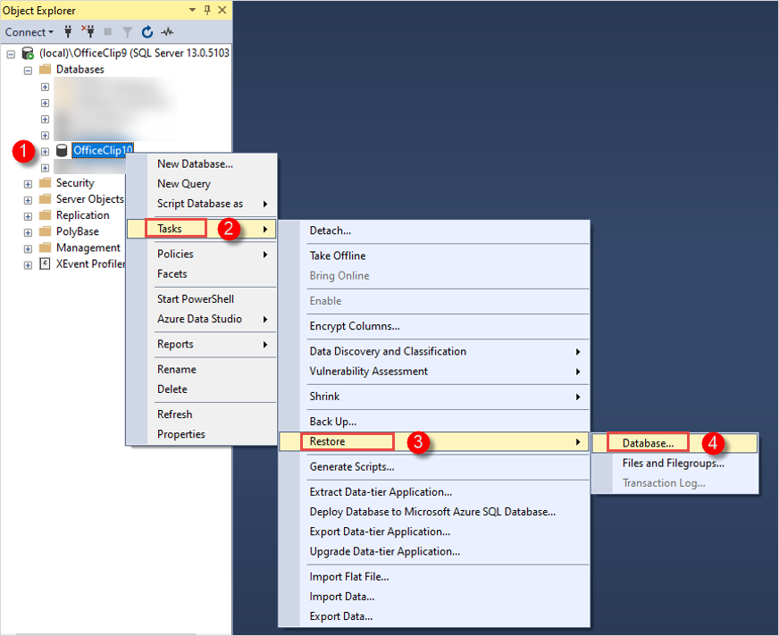The width and height of the screenshot is (779, 636).
Task: Click the Disconnect plug icon with red X
Action: click(88, 32)
